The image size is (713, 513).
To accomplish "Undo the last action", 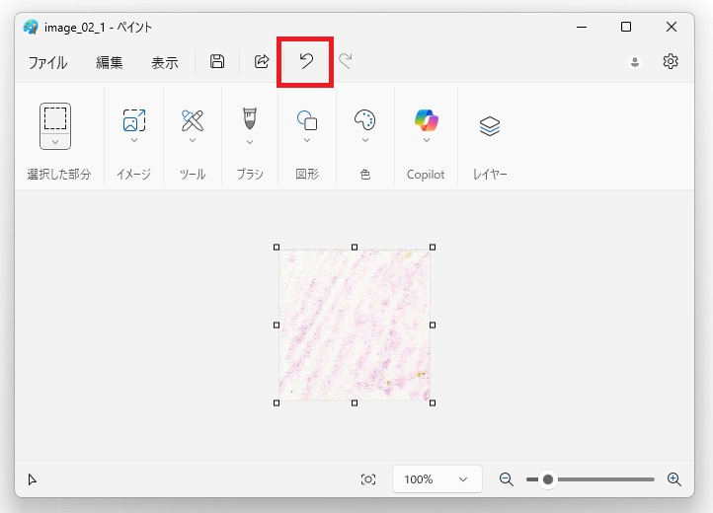I will coord(306,61).
